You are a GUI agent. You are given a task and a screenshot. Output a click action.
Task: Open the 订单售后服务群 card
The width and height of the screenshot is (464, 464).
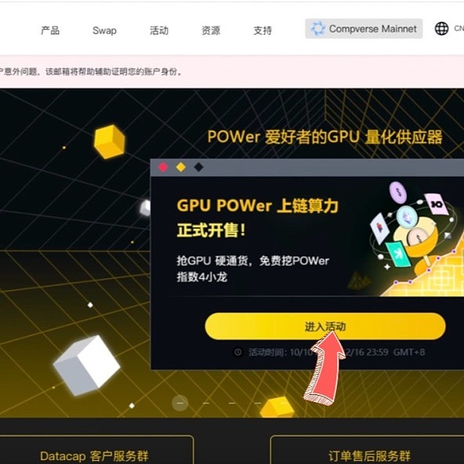coord(367,450)
